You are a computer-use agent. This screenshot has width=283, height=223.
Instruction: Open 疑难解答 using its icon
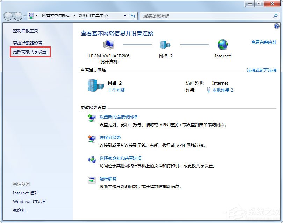pyautogui.click(x=92, y=179)
